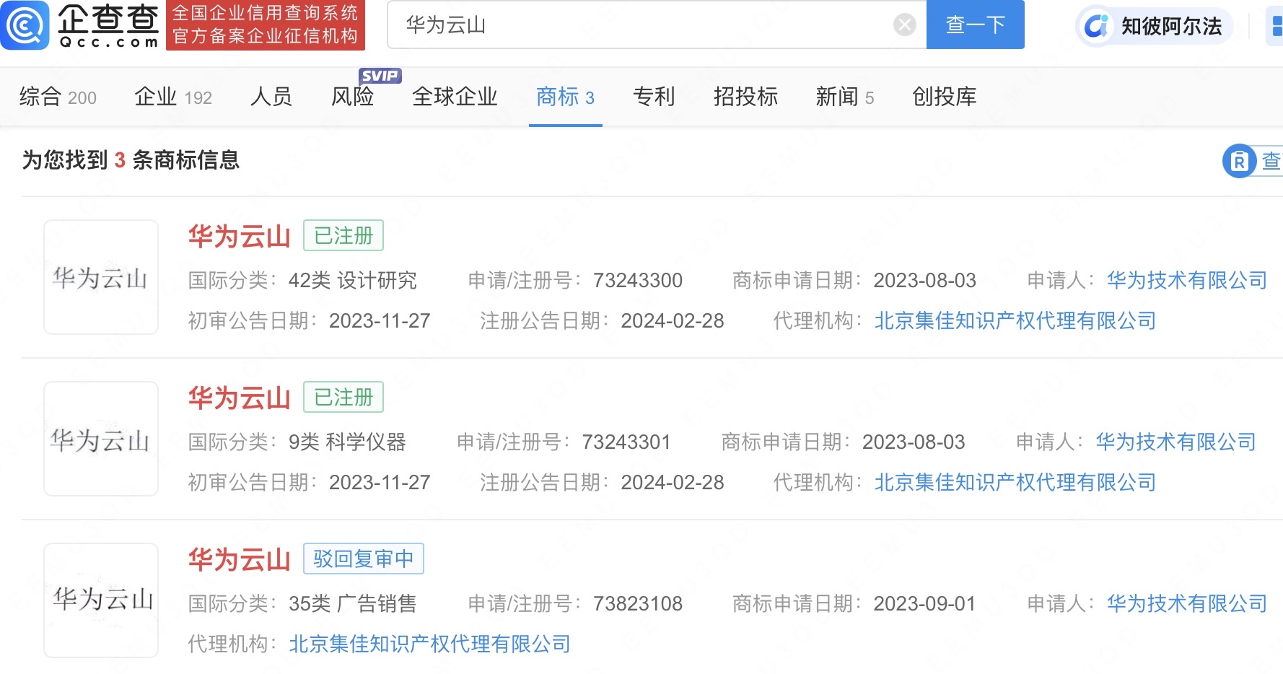The image size is (1283, 674).
Task: Open agency 北京集佳知识产权代理有限公司 in first entry
Action: coord(1015,320)
